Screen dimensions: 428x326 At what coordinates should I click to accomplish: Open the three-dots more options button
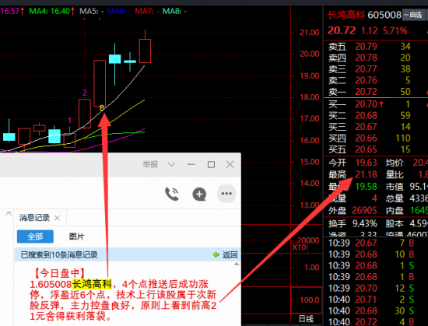click(x=226, y=194)
